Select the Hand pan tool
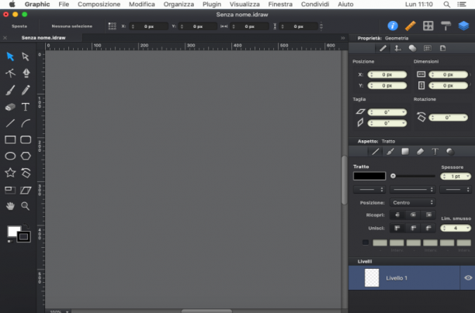 [10, 206]
